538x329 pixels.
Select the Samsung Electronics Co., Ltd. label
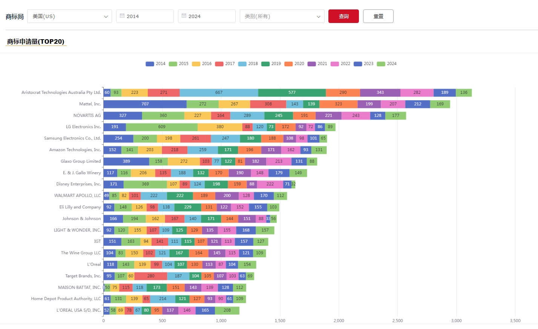72,138
